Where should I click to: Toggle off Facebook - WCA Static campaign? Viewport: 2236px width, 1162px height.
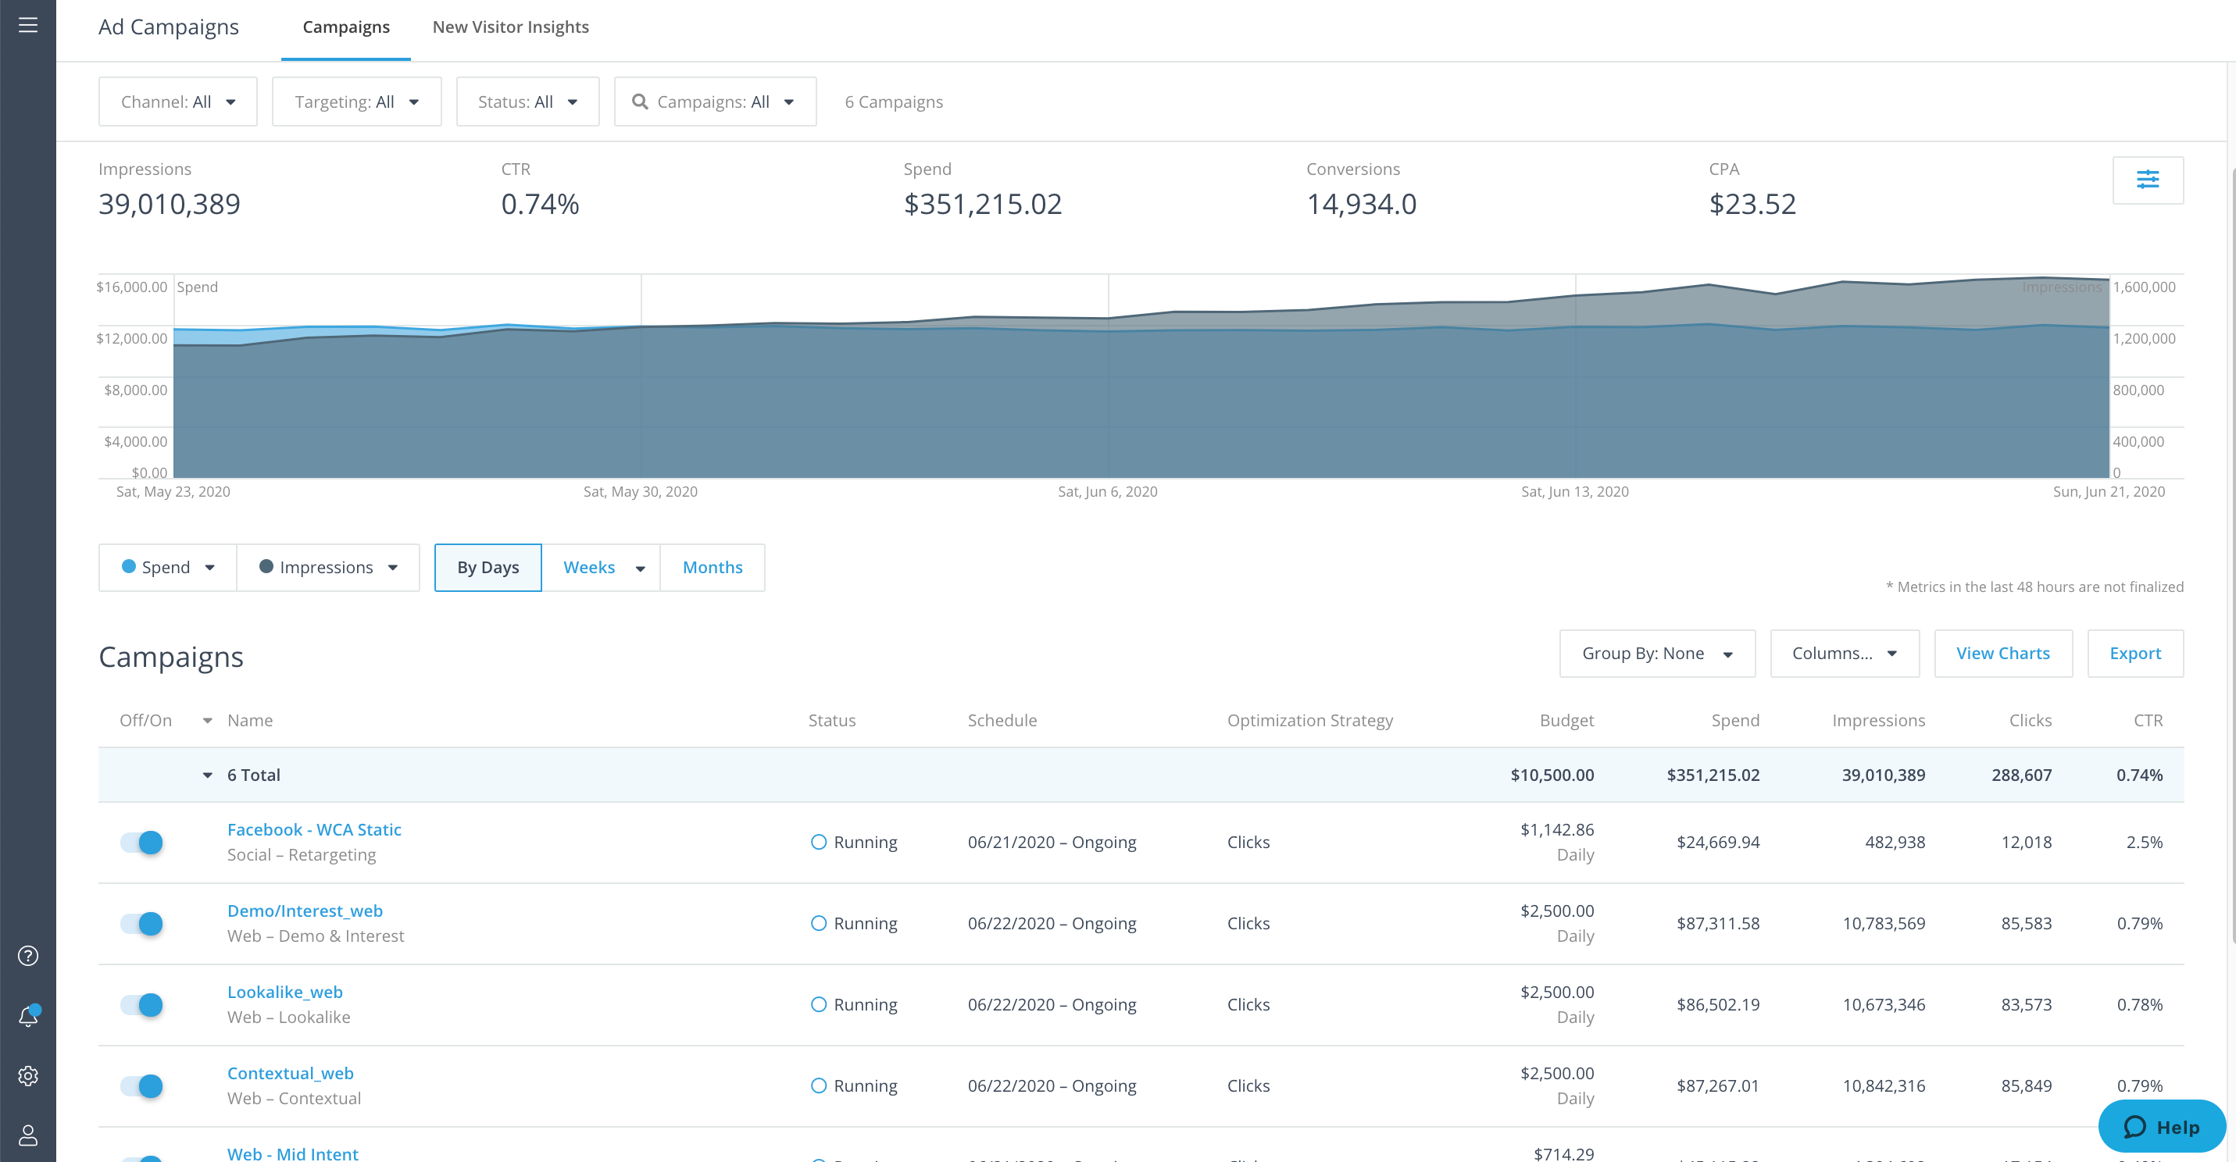tap(141, 842)
